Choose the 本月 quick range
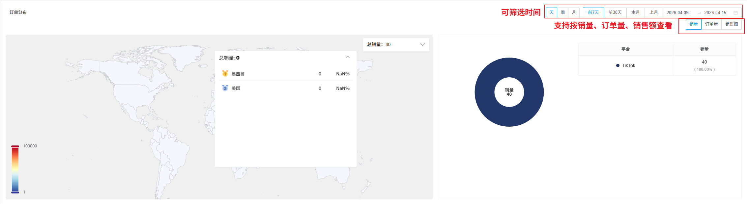747x204 pixels. (x=636, y=13)
